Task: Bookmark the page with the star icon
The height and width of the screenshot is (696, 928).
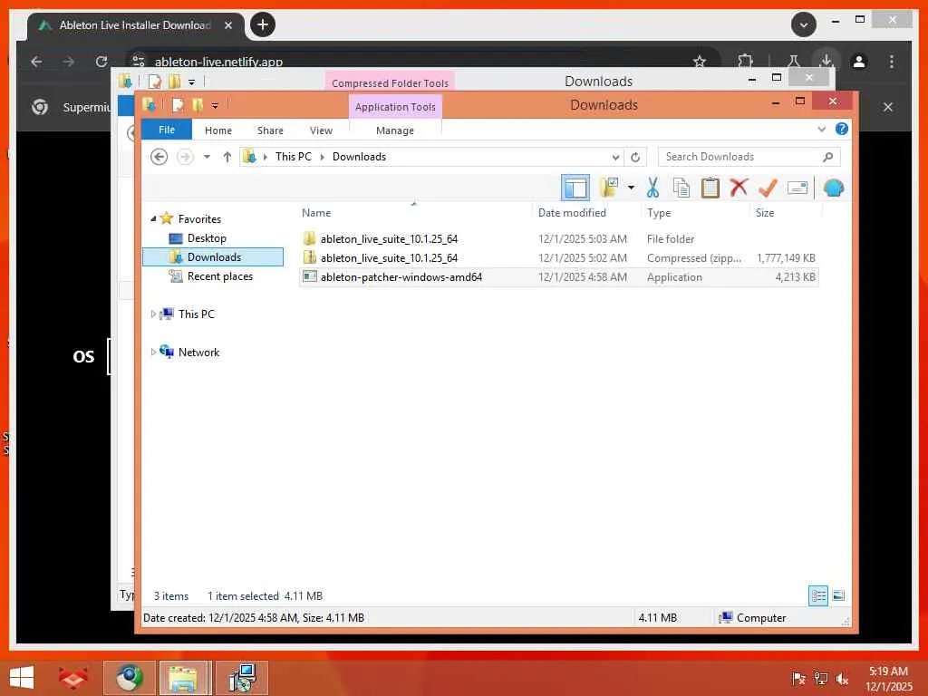Action: tap(700, 62)
